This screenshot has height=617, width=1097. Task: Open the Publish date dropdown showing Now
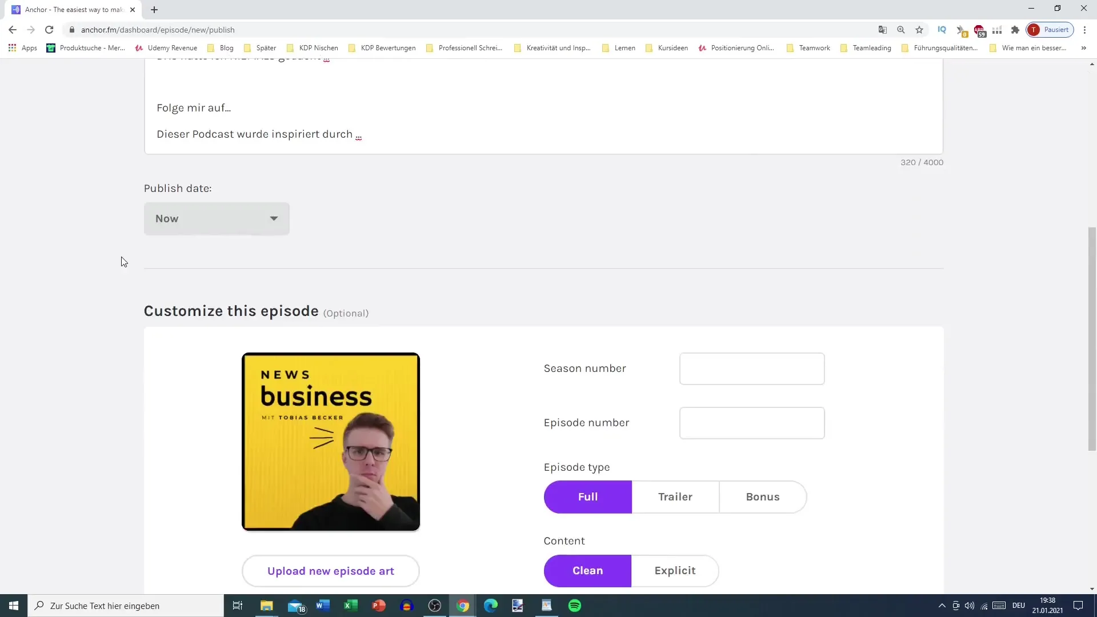click(x=217, y=219)
